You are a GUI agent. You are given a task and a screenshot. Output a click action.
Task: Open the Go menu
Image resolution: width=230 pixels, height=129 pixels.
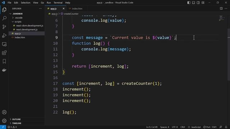[x=42, y=3]
